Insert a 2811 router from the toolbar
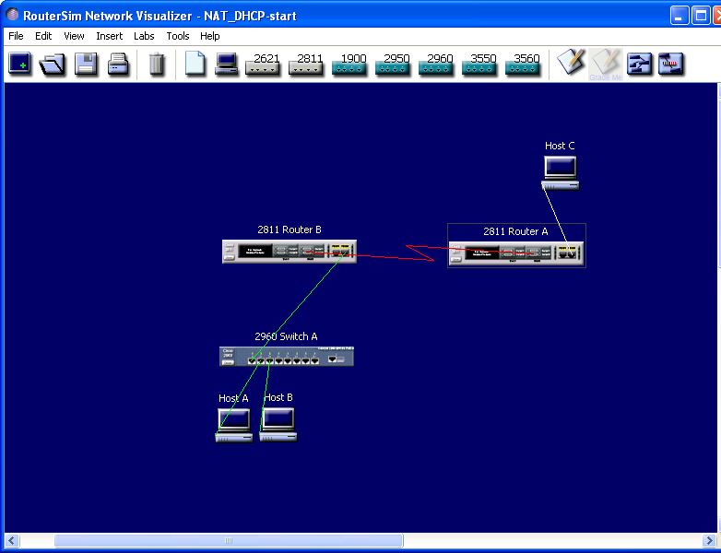The image size is (721, 553). (x=306, y=64)
